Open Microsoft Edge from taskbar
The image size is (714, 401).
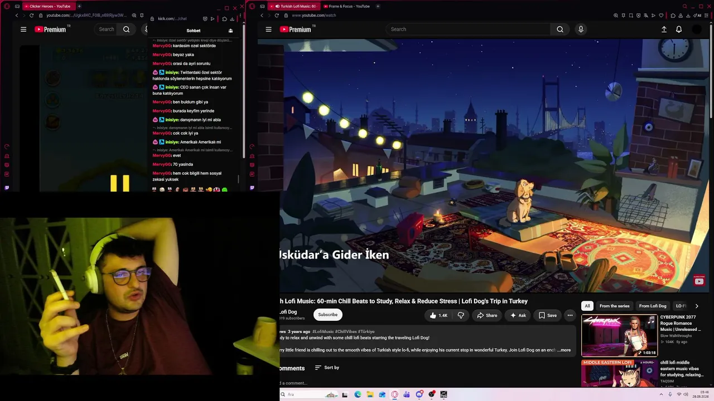coord(358,394)
